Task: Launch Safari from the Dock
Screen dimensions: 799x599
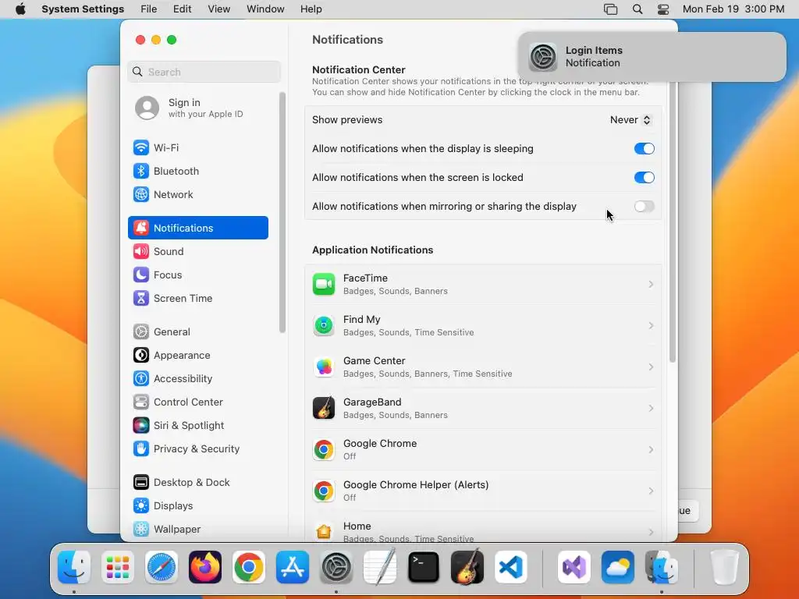Action: tap(162, 567)
